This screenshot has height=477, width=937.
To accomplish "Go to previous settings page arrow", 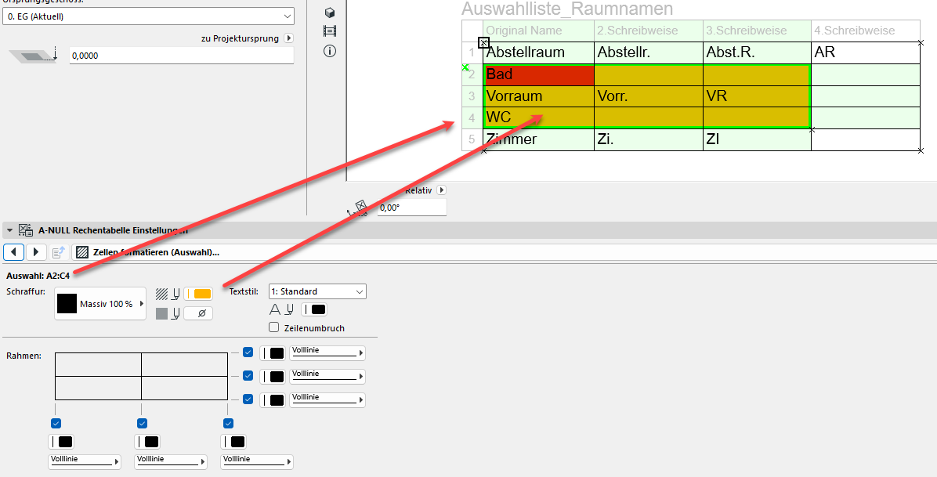I will (14, 252).
